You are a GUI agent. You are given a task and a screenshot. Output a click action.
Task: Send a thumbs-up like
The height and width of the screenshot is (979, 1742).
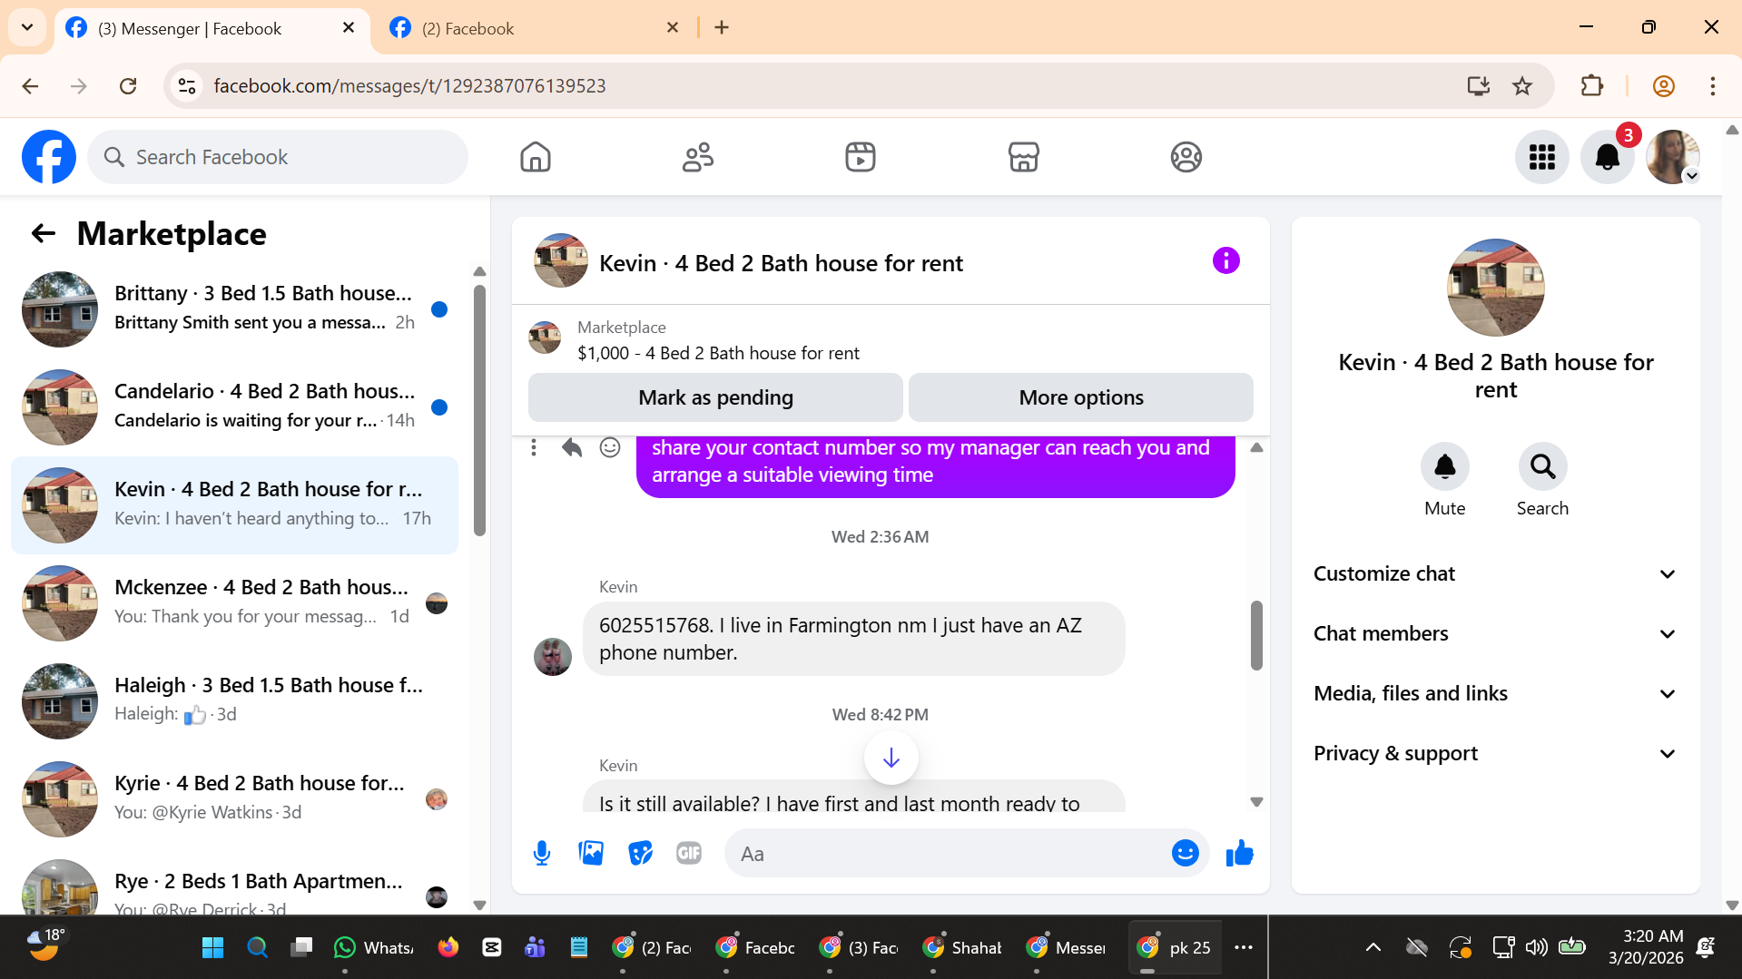coord(1239,853)
